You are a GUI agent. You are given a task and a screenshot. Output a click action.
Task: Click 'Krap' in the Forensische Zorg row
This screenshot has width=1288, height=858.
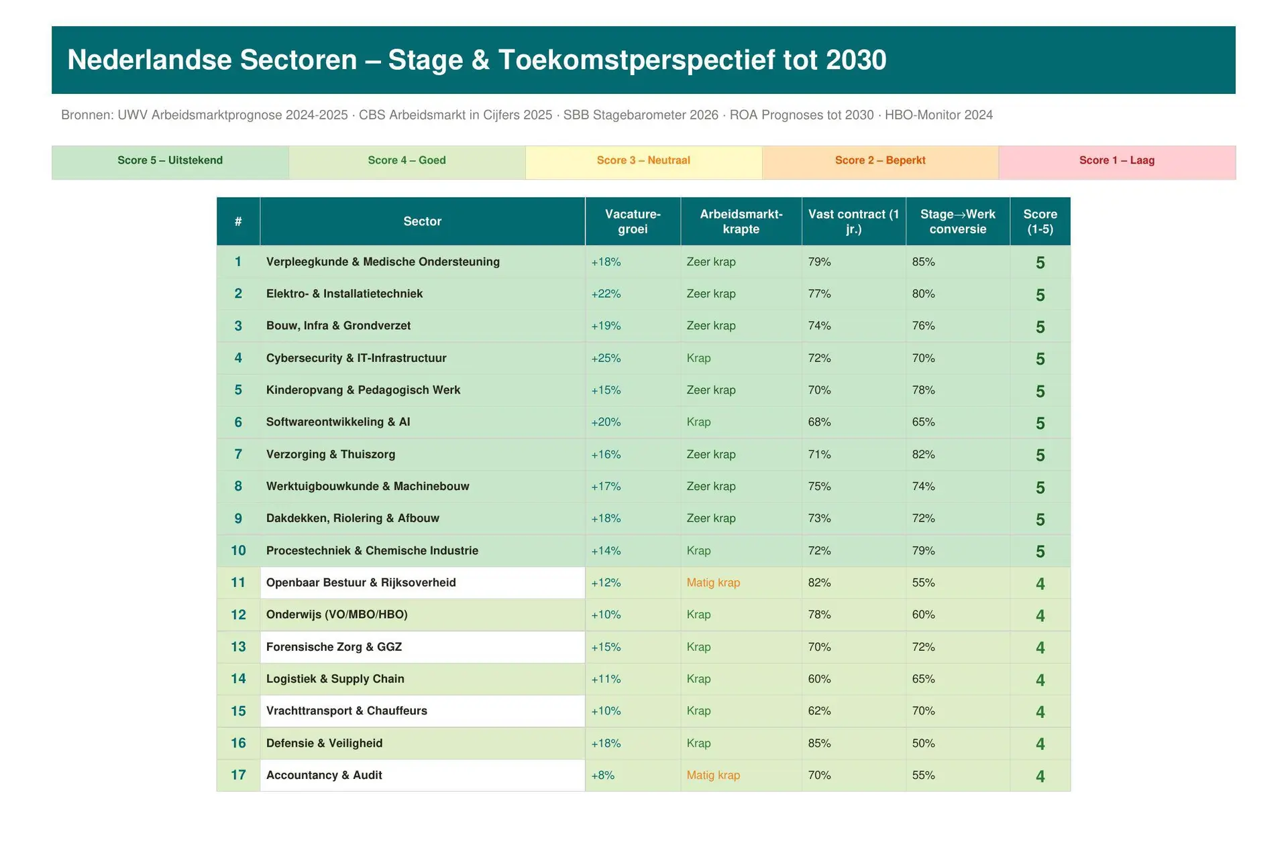[x=698, y=647]
